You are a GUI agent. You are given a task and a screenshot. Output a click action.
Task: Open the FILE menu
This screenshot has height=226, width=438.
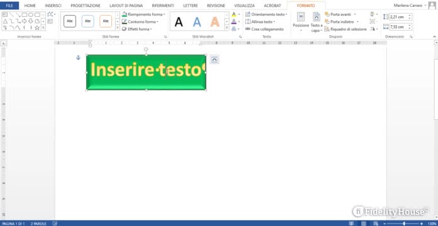pyautogui.click(x=9, y=6)
